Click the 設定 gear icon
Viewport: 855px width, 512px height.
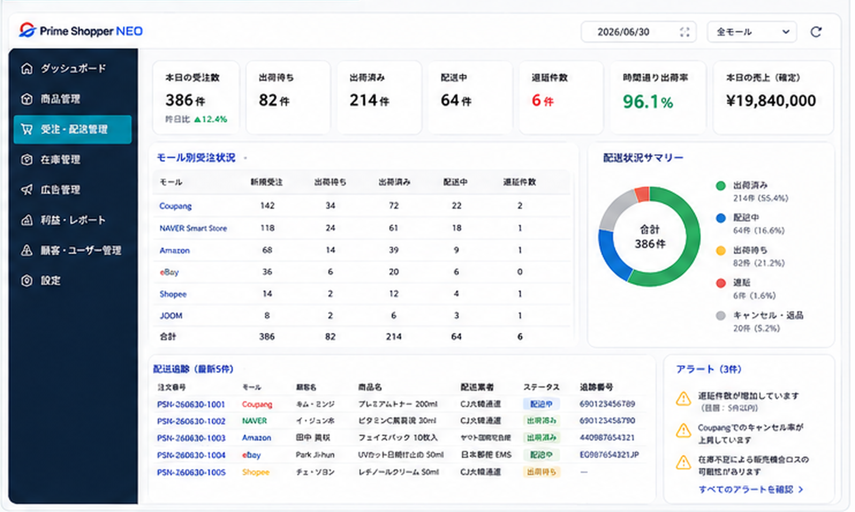[27, 281]
